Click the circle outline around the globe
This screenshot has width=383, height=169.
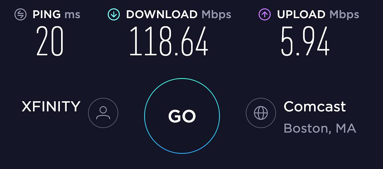coord(261,98)
